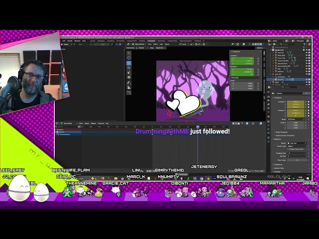The height and width of the screenshot is (239, 319).
Task: Hide the Front Tree object with eye icon
Action: (307, 58)
